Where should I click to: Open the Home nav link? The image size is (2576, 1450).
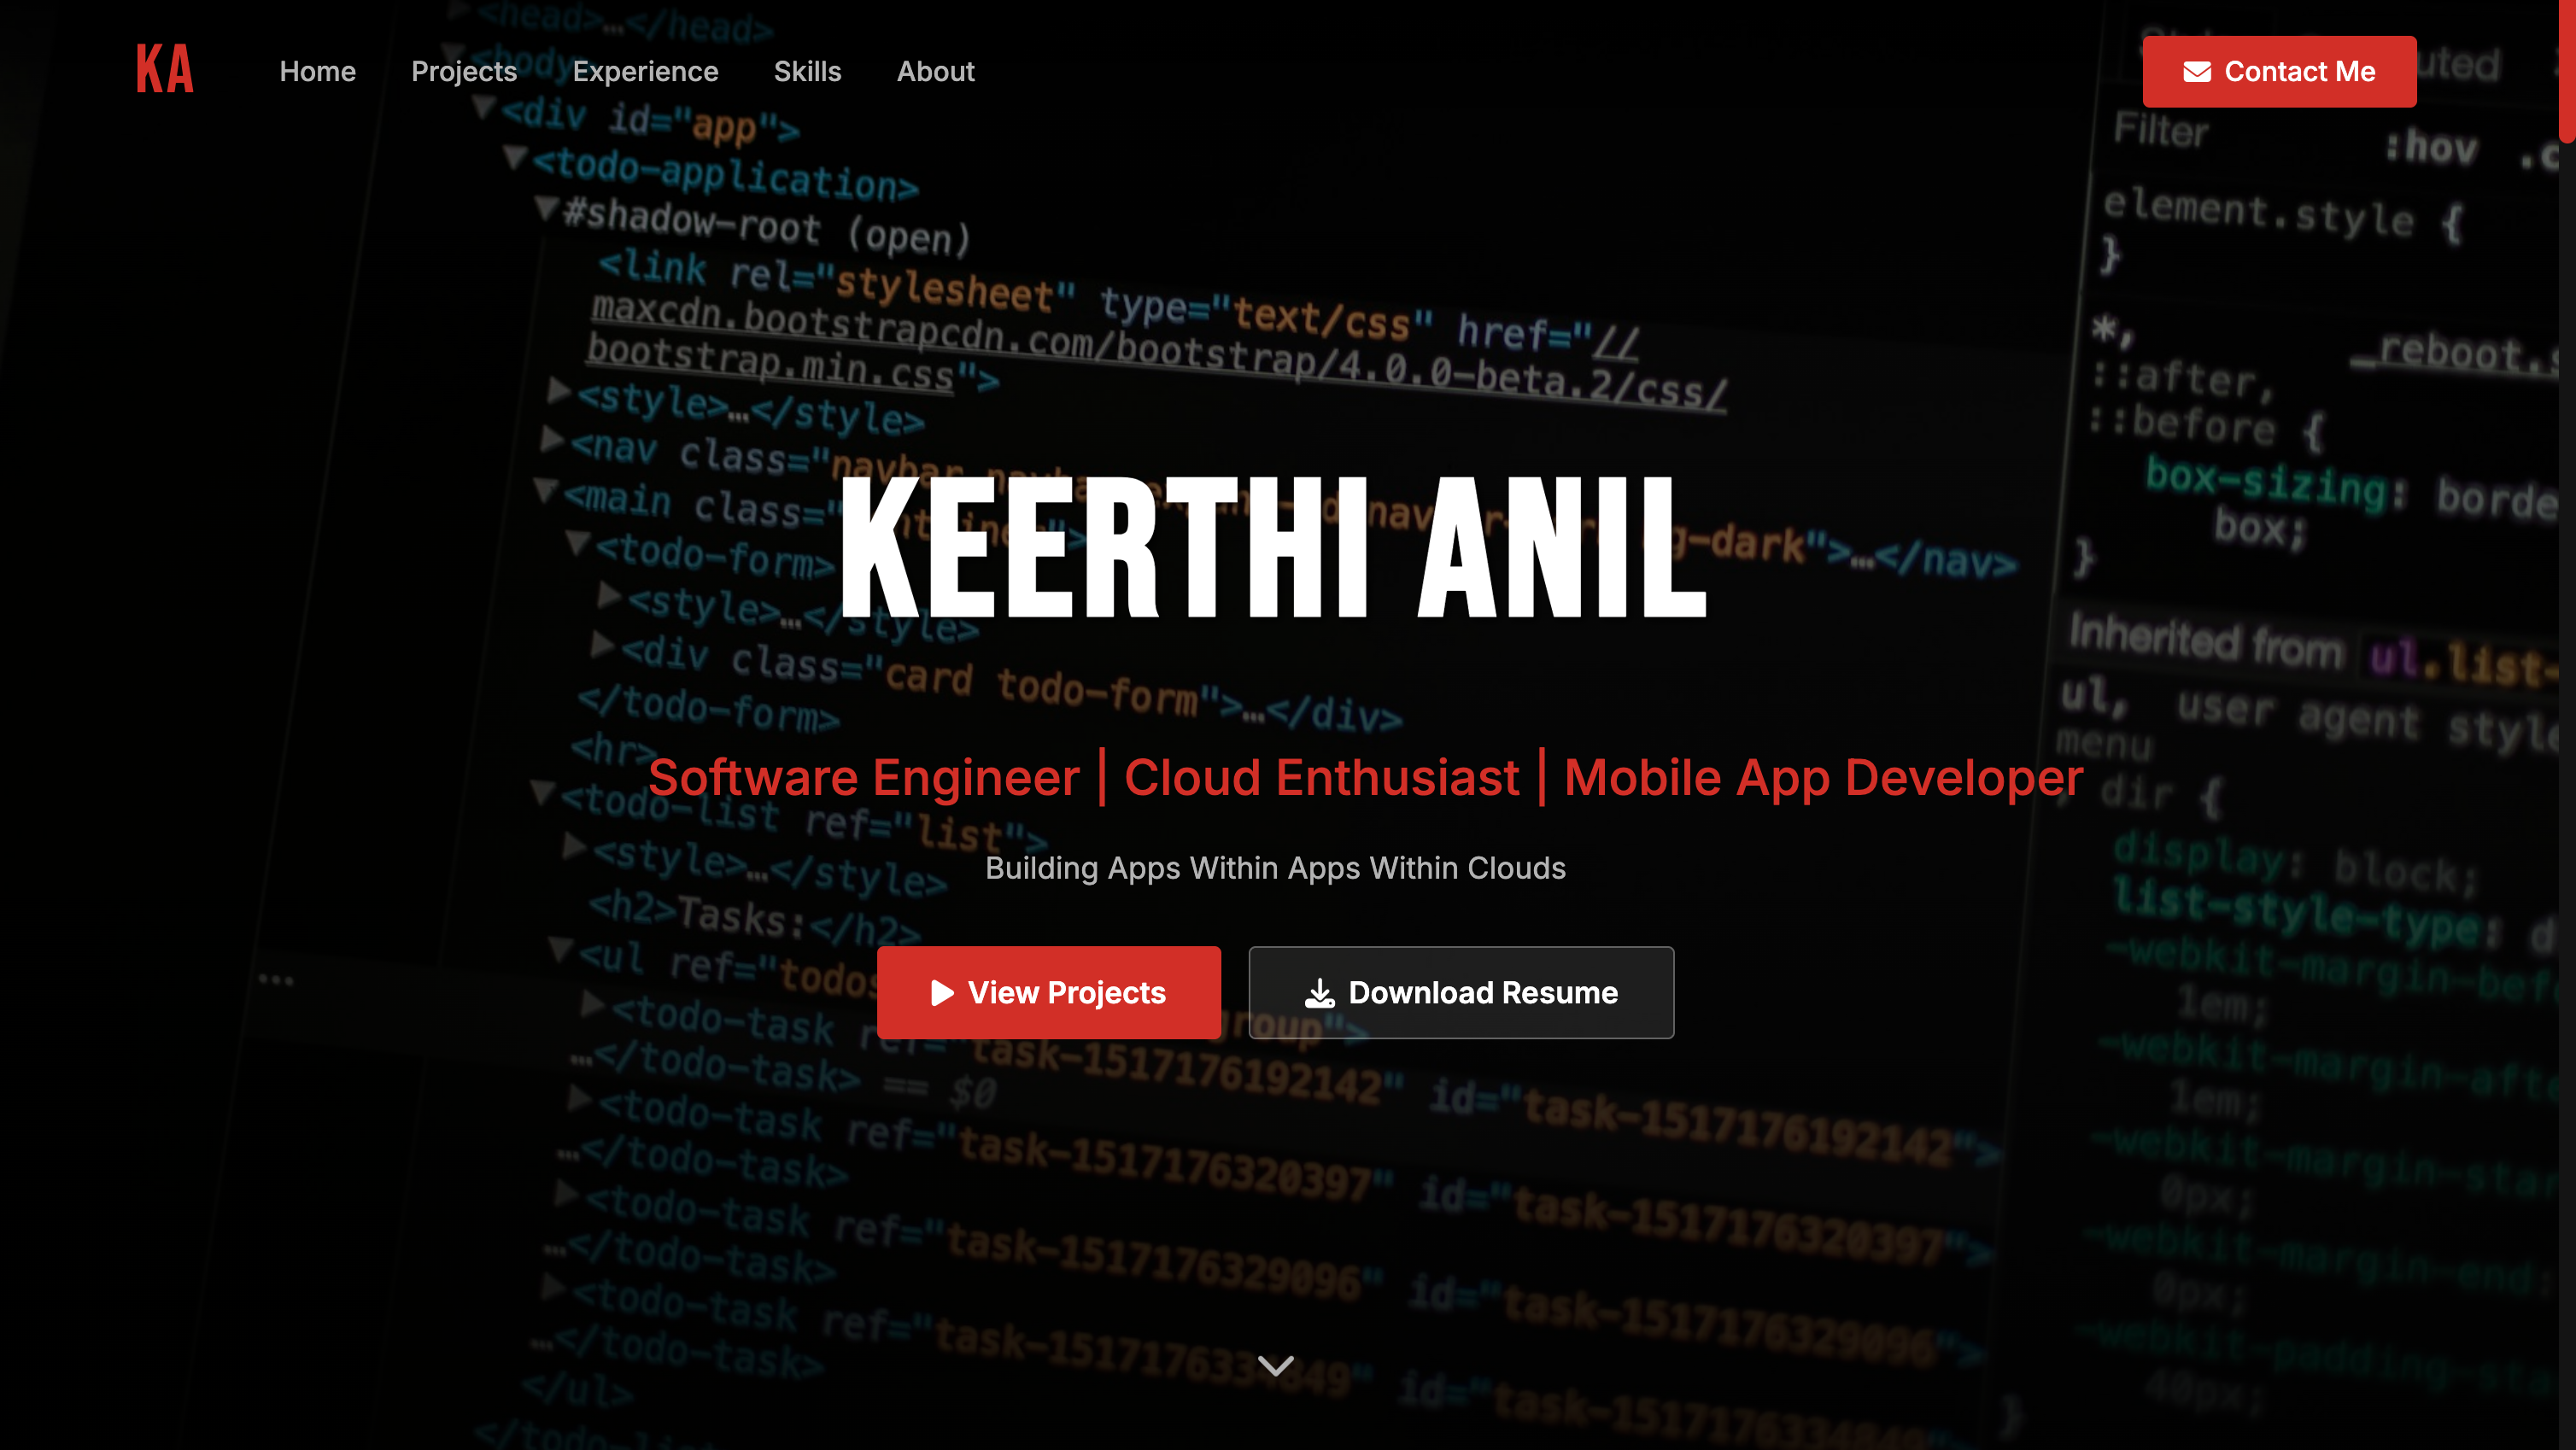317,71
